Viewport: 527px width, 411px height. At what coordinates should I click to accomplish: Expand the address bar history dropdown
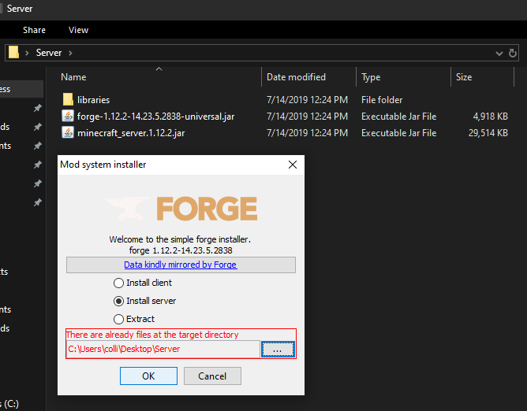[499, 53]
